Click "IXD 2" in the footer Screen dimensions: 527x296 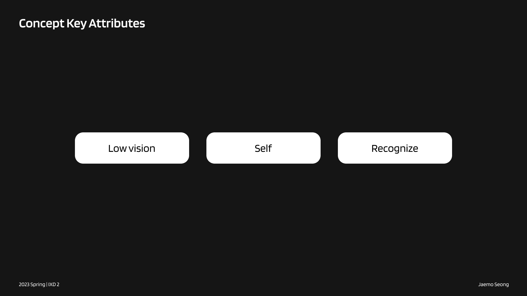(54, 284)
